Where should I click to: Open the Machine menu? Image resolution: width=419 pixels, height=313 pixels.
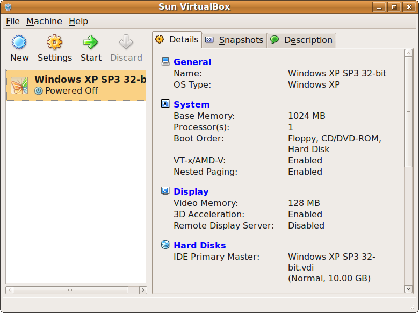click(x=44, y=21)
